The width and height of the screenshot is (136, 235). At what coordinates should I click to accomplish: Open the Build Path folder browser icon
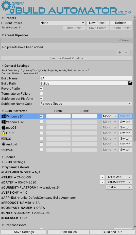(130, 83)
